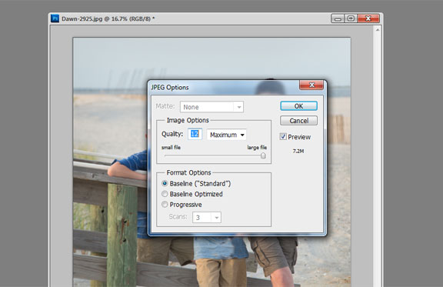Click the quality slider handle near large file

pos(263,155)
